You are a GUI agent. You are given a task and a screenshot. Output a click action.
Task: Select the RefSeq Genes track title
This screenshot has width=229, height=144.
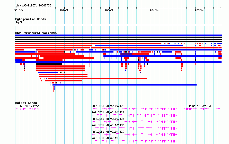point(26,103)
